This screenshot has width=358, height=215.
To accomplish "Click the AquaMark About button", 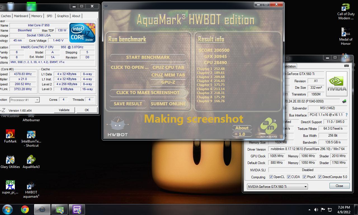I will [242, 128].
